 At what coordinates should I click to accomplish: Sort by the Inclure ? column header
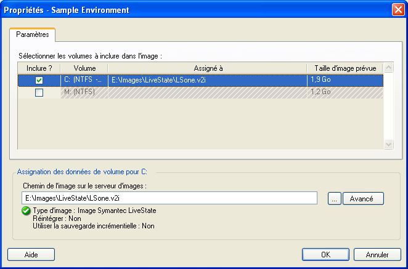(39, 67)
